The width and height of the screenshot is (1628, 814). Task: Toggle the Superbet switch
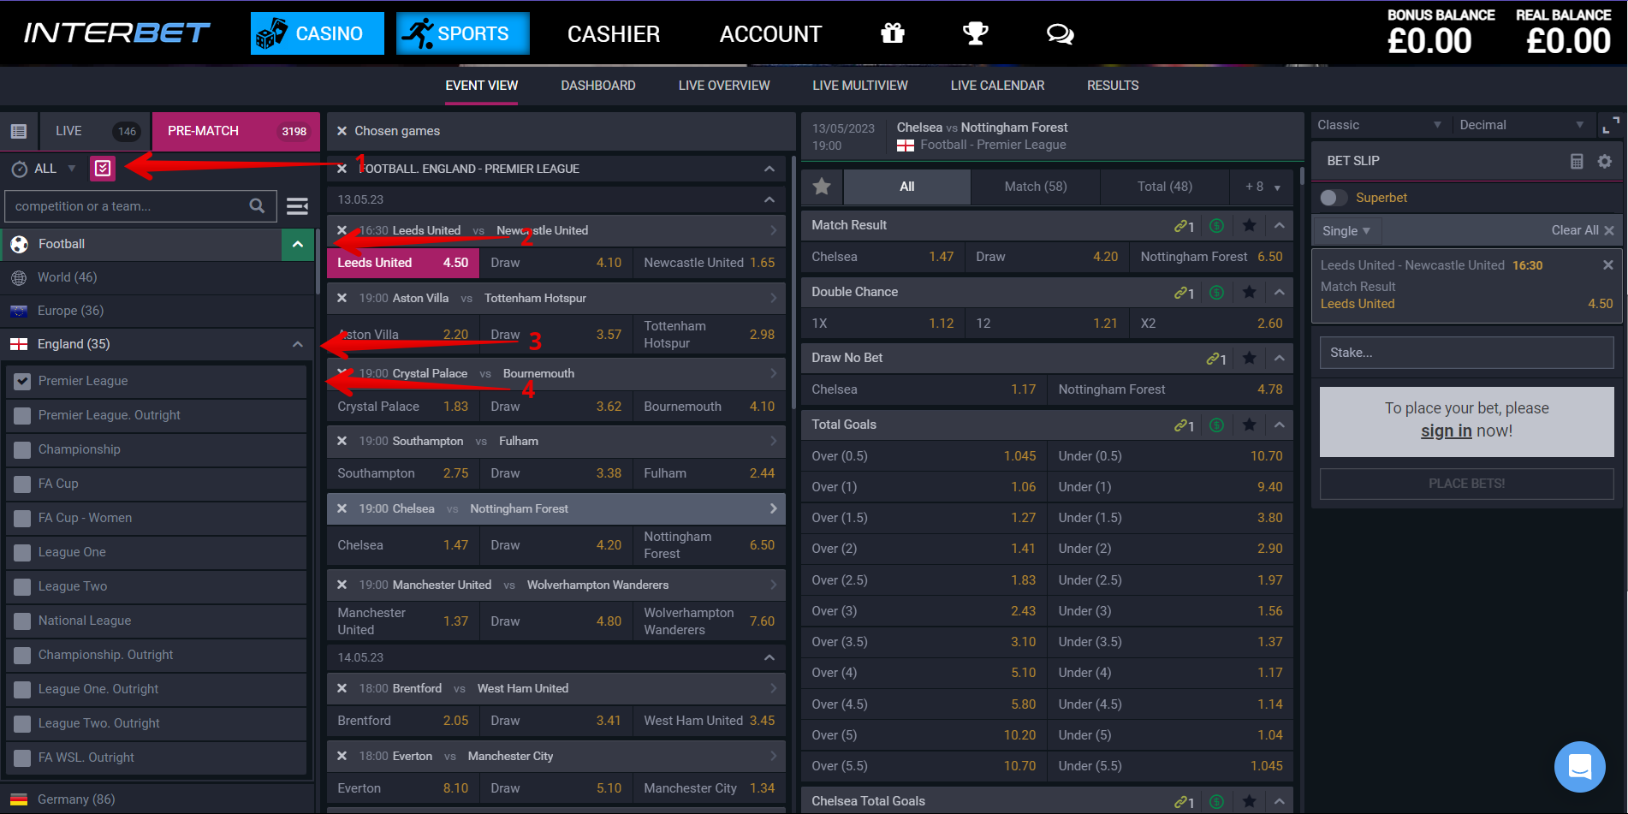point(1333,198)
